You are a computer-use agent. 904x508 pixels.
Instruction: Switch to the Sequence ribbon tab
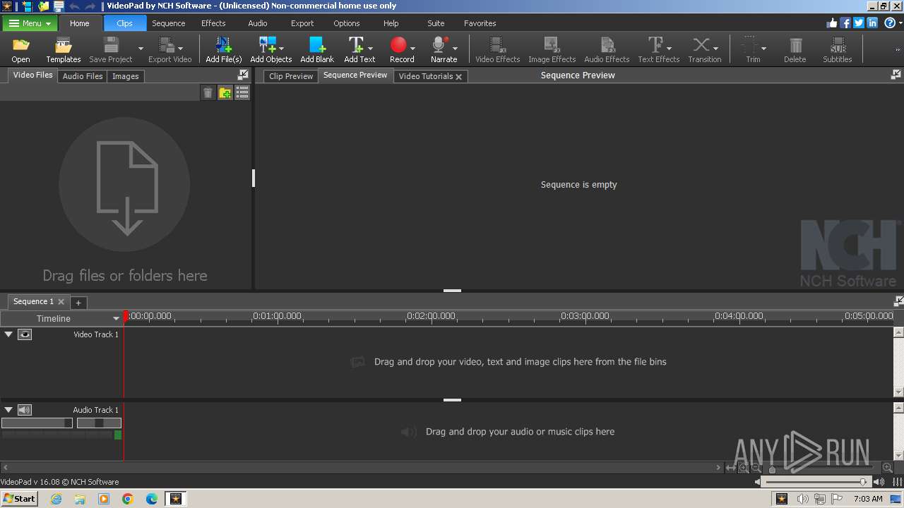point(169,23)
